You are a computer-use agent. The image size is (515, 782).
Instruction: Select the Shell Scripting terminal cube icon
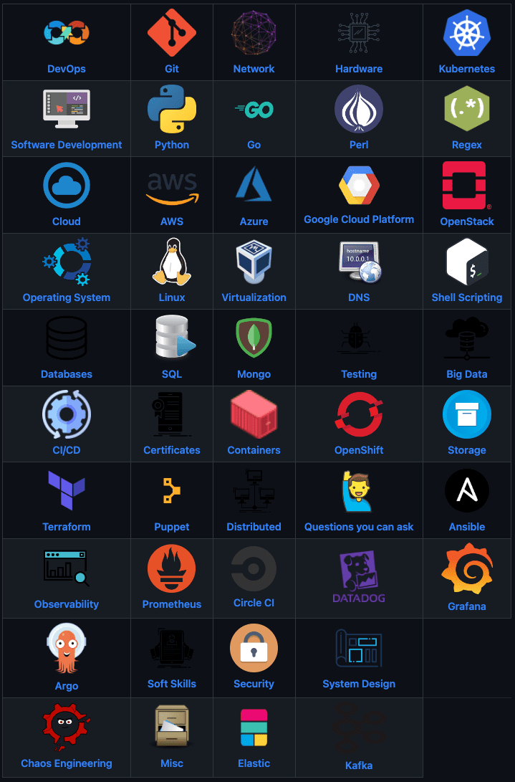[x=466, y=262]
